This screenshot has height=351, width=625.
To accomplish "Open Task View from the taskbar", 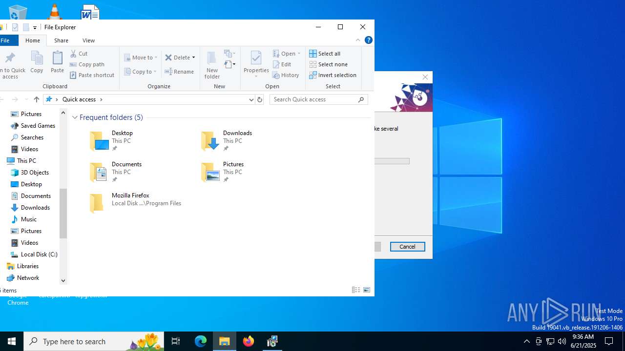I will click(x=176, y=341).
